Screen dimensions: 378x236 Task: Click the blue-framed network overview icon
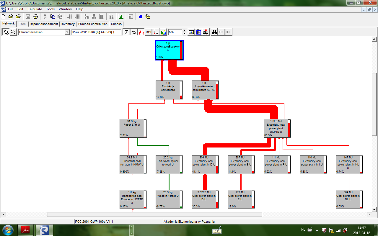[198, 32]
